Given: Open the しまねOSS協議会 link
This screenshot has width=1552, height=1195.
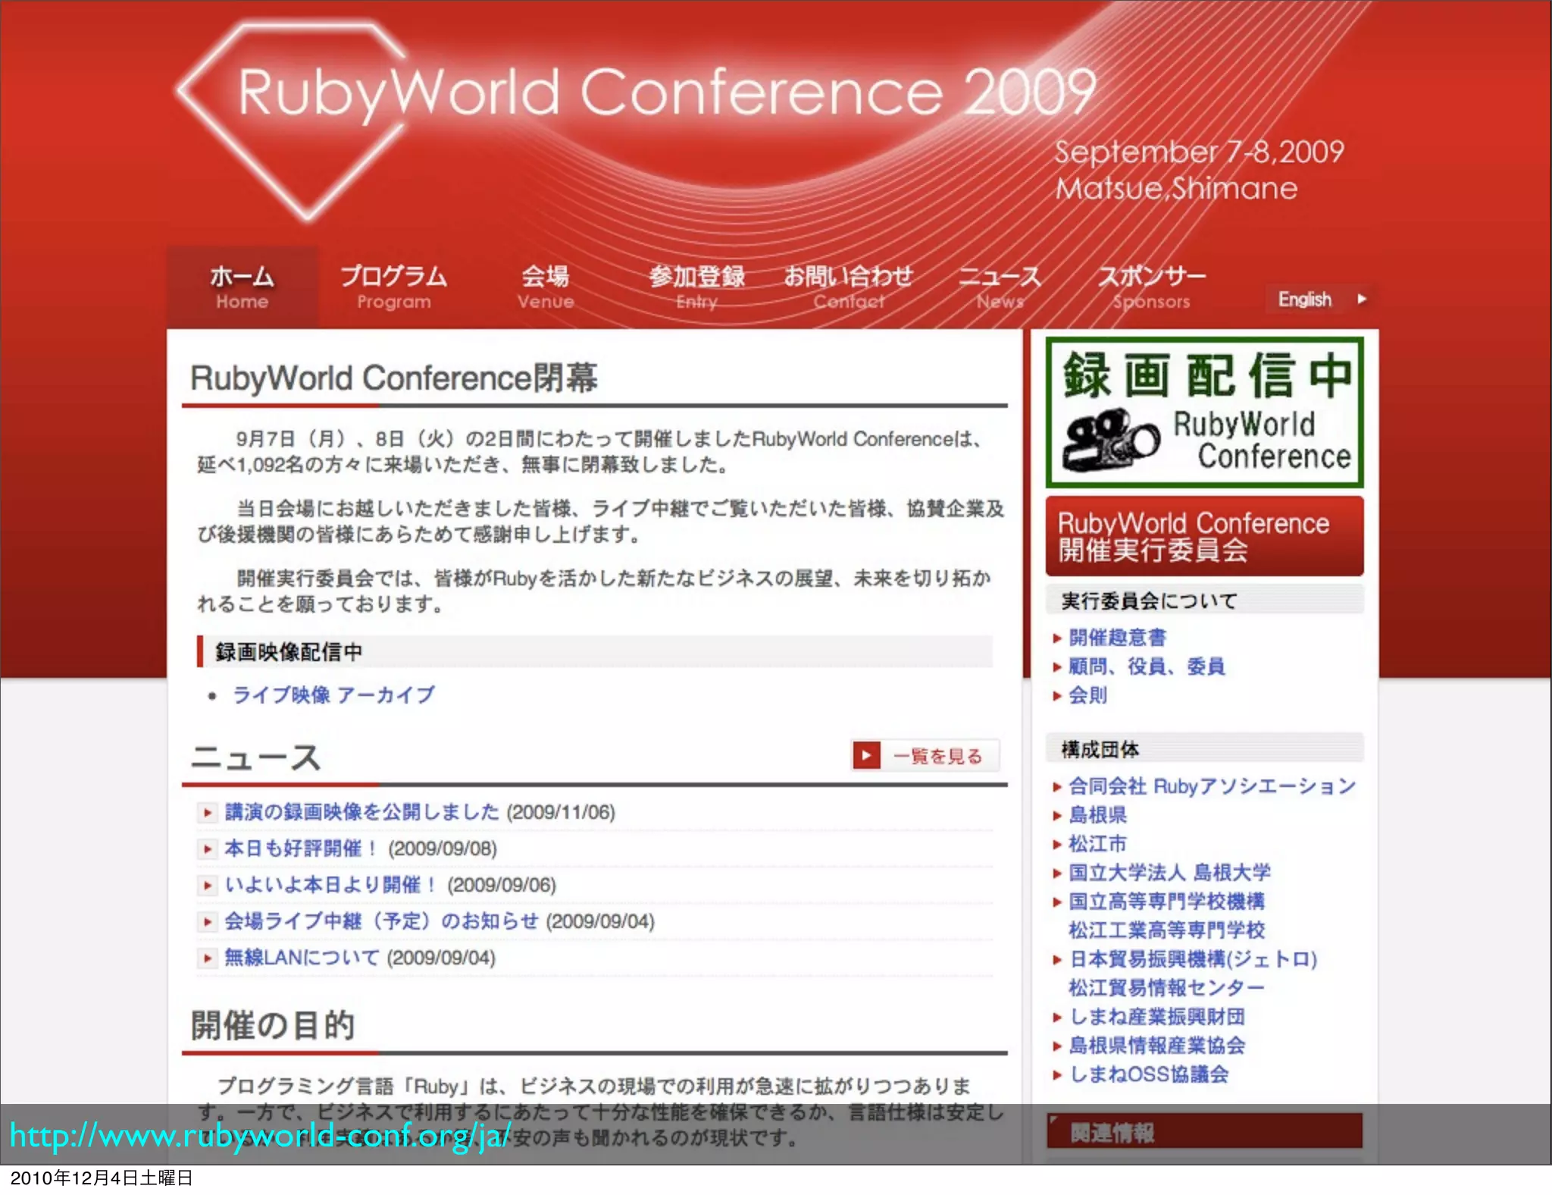Looking at the screenshot, I should pyautogui.click(x=1148, y=1074).
